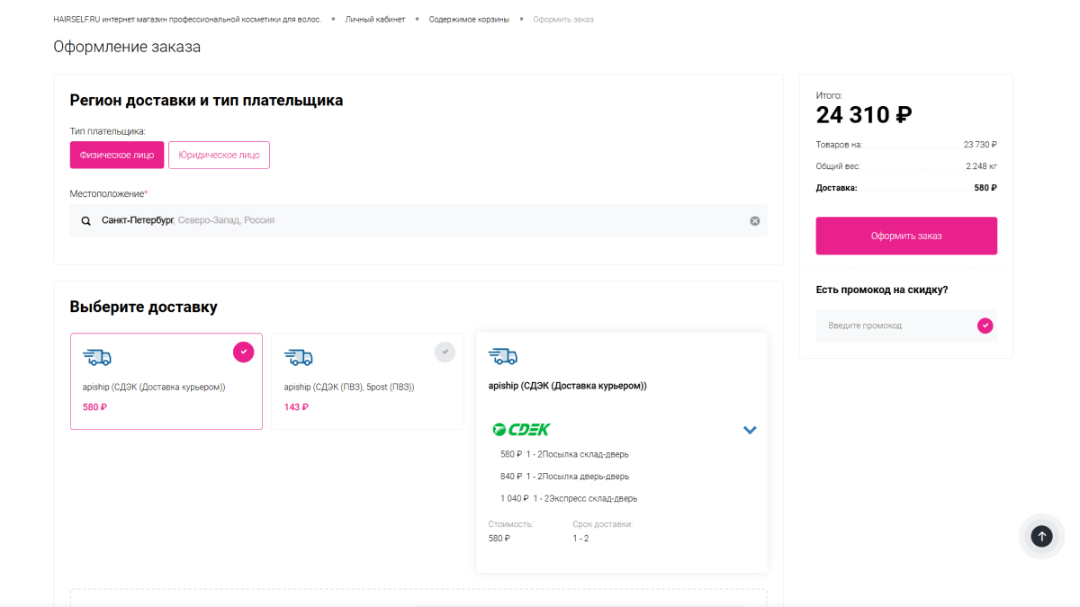
Task: Select the ПВЗ delivery option checkmark
Action: (445, 352)
